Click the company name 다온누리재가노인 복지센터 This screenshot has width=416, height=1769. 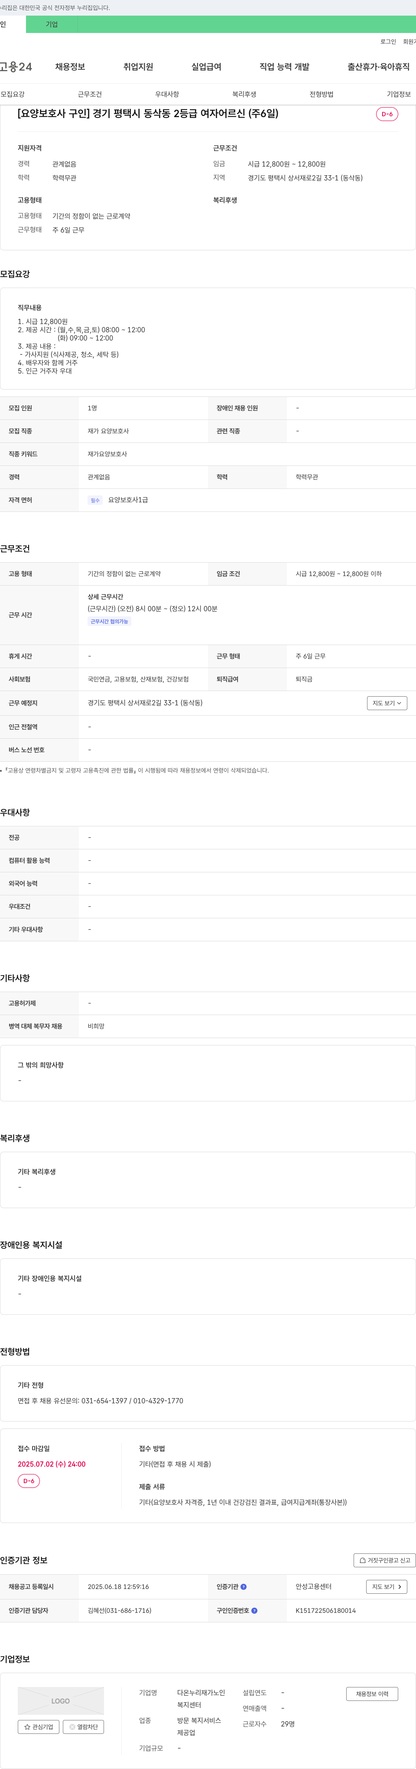(x=201, y=1699)
